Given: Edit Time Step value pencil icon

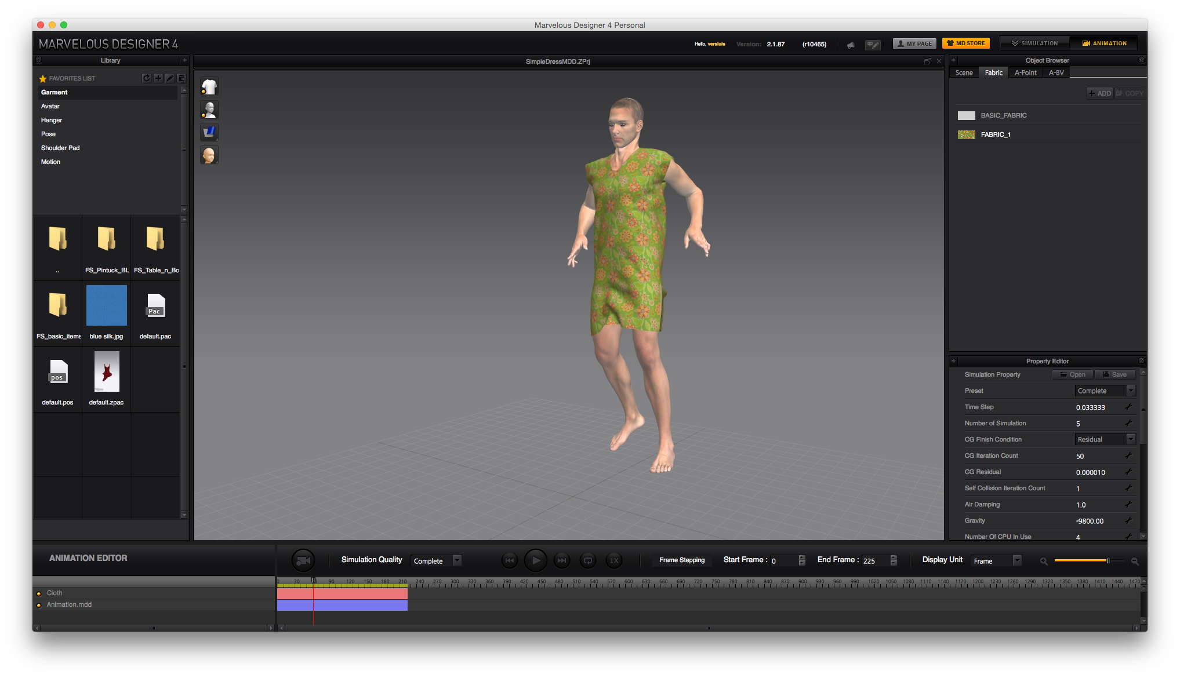Looking at the screenshot, I should coord(1128,407).
